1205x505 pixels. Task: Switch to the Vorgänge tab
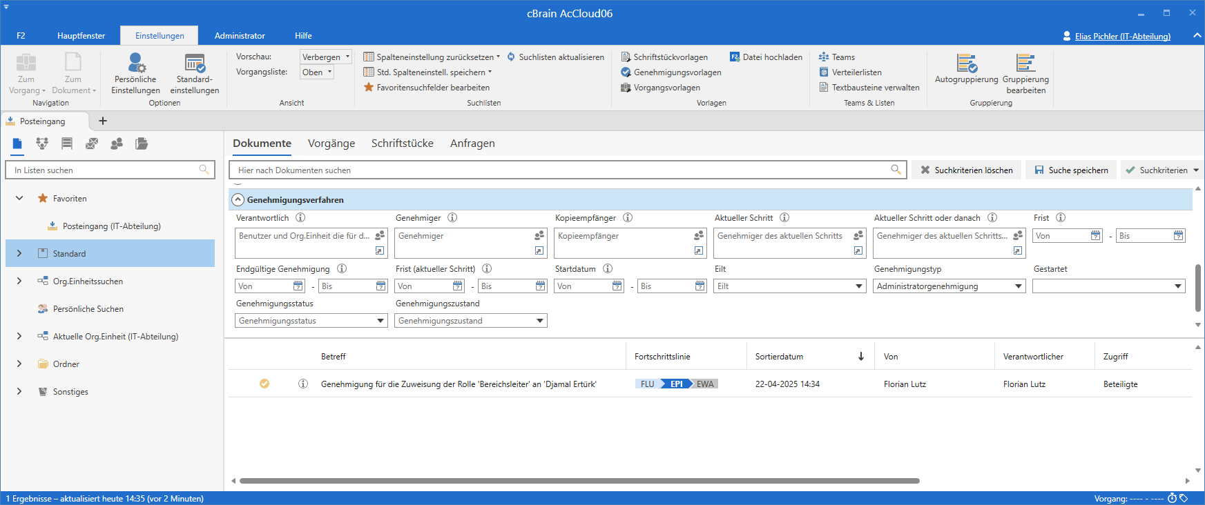331,143
